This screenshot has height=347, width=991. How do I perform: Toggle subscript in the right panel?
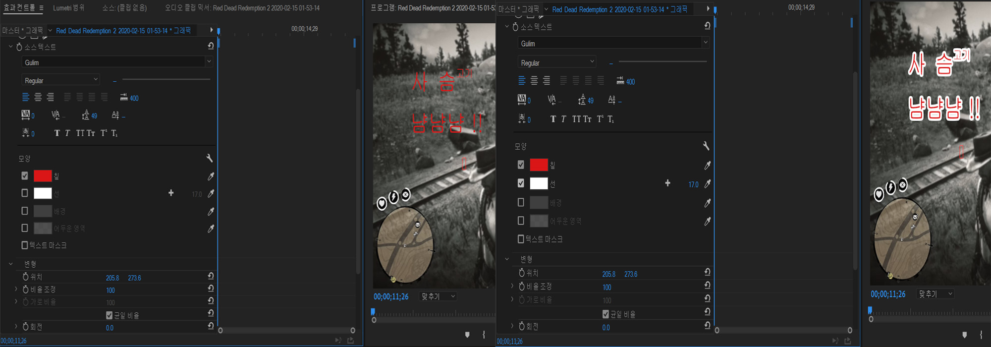(611, 119)
